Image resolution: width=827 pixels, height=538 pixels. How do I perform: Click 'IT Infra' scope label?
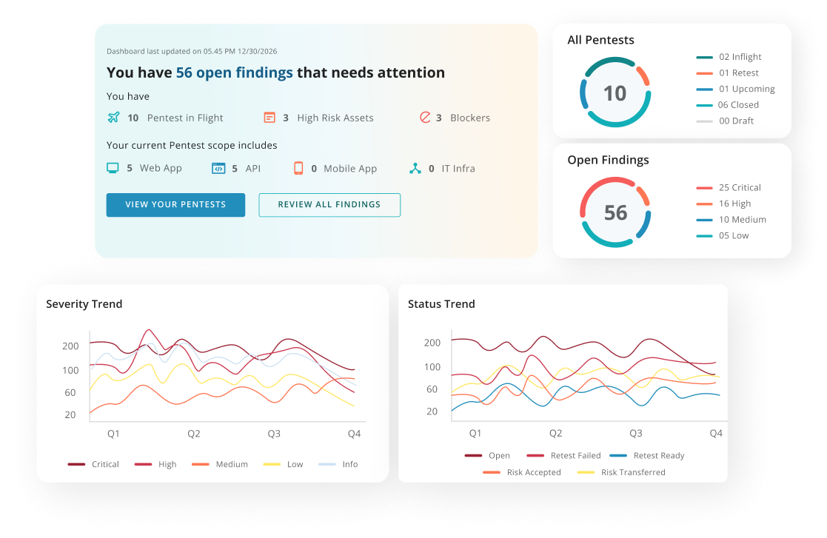pyautogui.click(x=458, y=169)
